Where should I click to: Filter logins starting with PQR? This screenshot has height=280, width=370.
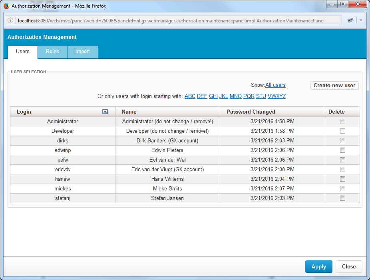(249, 96)
